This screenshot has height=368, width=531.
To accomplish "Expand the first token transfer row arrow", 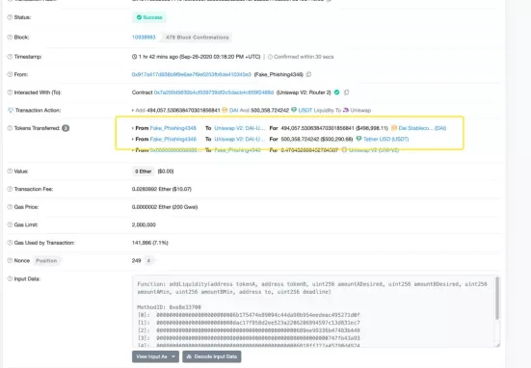I will coord(133,128).
